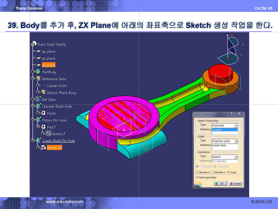278x209 pixels.
Task: Click the Sketch.10 sketch icon in tree
Action: point(43,148)
